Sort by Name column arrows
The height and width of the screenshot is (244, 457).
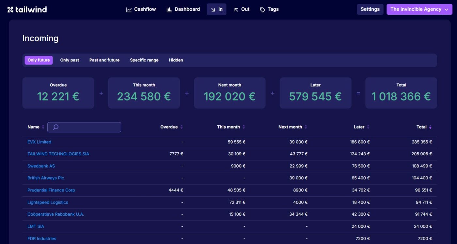[43, 127]
